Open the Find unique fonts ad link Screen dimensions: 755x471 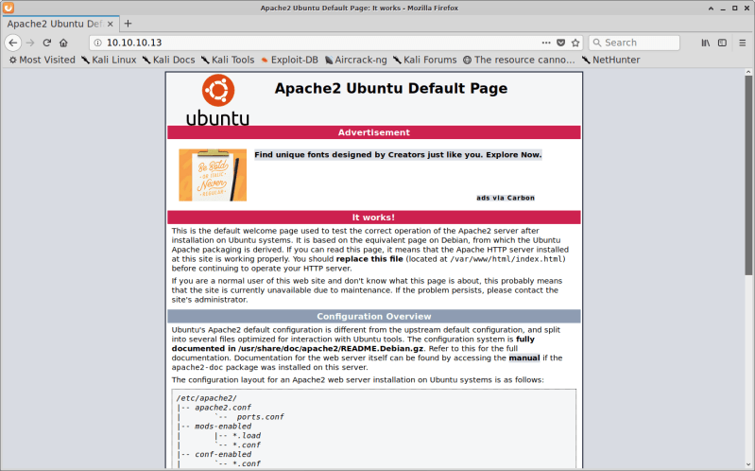(x=398, y=155)
